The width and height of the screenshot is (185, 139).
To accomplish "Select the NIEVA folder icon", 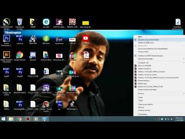I will tap(6, 104).
